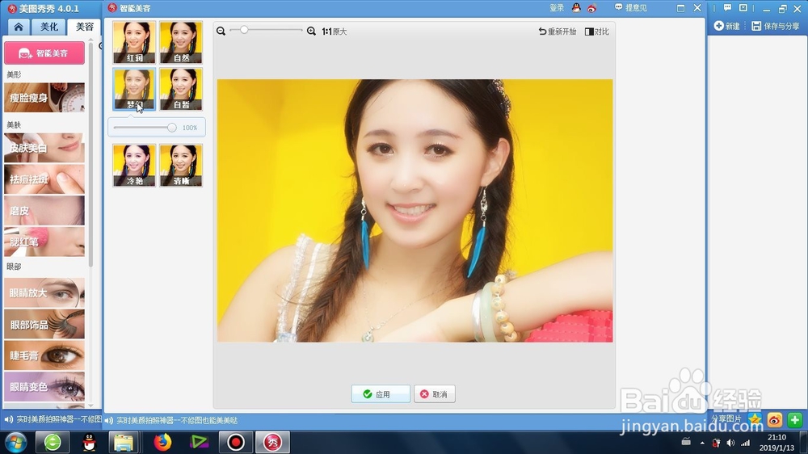Open the Windows Start menu
The height and width of the screenshot is (454, 808).
pyautogui.click(x=15, y=442)
